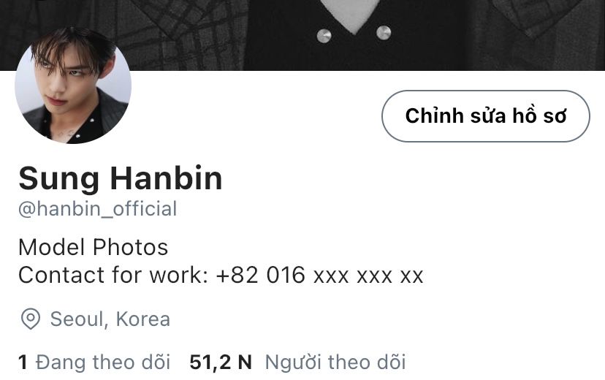Click the Sung Hanbin display name

coord(121,178)
